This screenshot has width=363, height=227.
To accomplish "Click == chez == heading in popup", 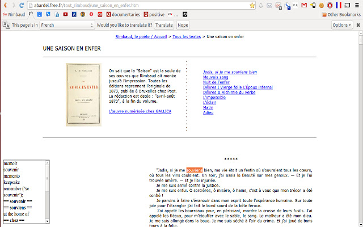I will [x=14, y=220].
